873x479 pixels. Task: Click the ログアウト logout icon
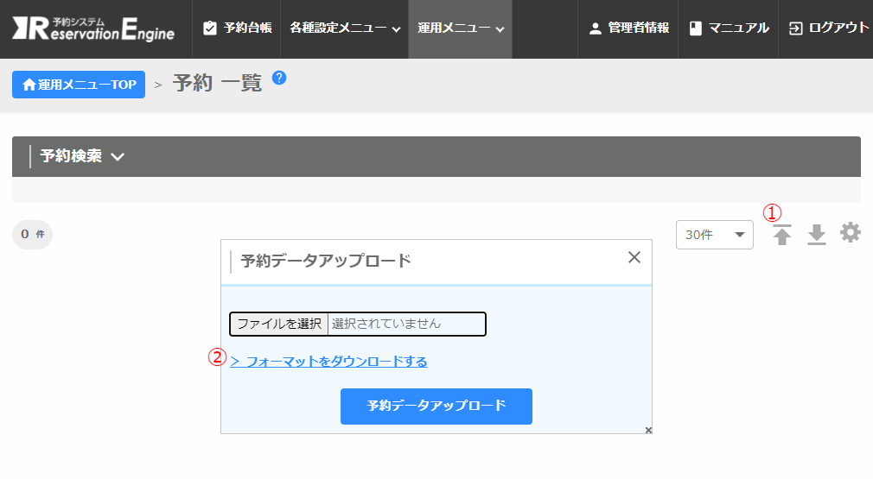795,28
